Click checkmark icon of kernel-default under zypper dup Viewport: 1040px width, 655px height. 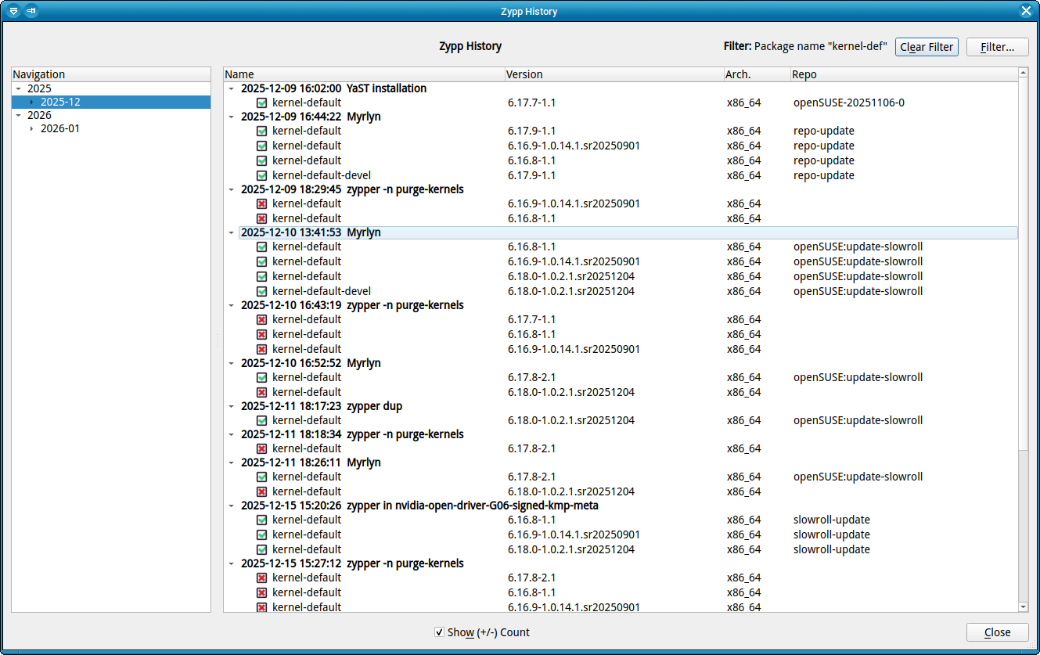261,420
